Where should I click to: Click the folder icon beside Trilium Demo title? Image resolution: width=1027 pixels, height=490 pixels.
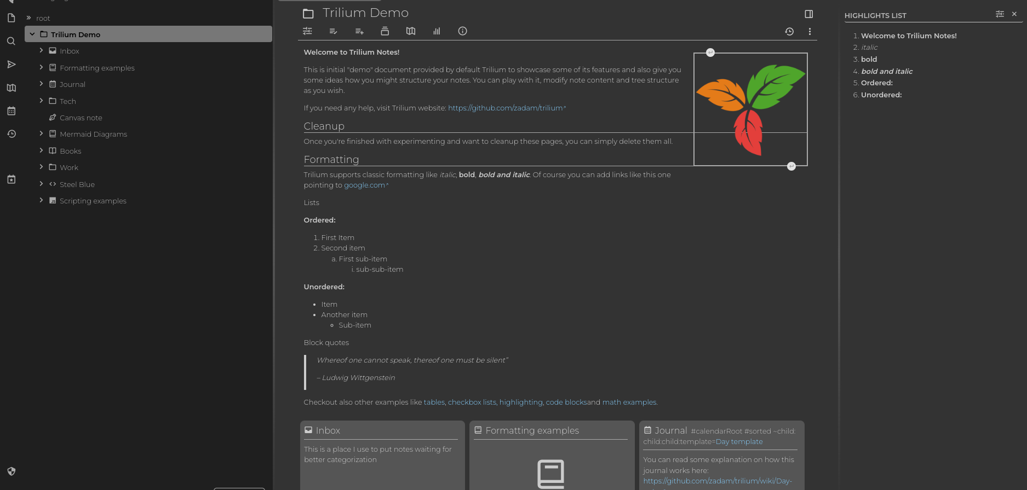point(308,14)
